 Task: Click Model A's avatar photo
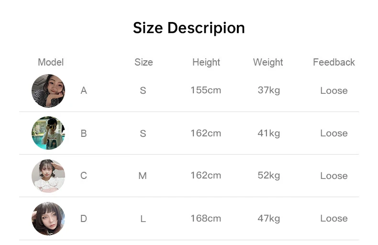click(48, 91)
